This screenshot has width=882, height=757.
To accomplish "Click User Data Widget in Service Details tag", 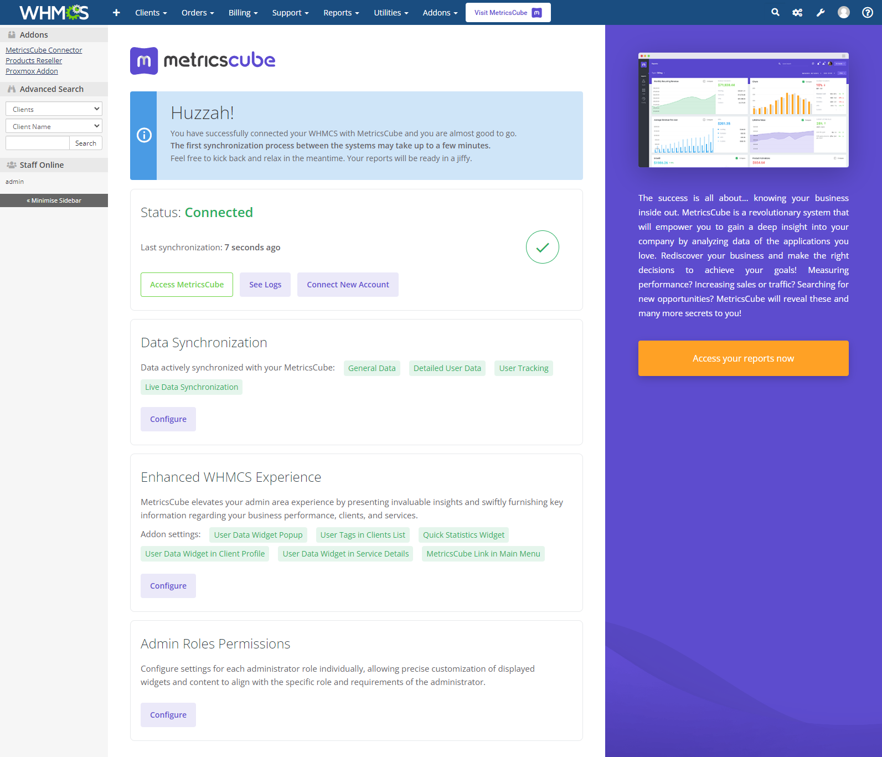I will (345, 554).
